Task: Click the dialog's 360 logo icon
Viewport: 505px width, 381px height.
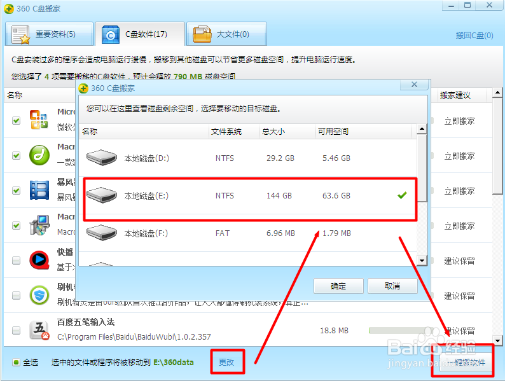Action: coord(83,88)
